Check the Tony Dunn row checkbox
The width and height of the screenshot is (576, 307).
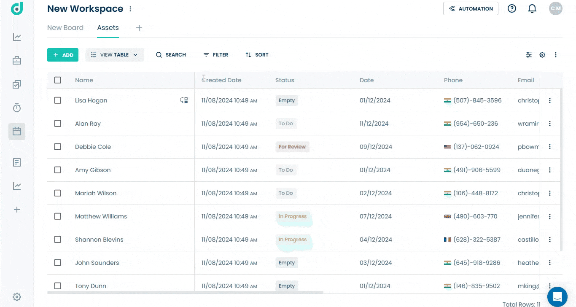point(58,286)
